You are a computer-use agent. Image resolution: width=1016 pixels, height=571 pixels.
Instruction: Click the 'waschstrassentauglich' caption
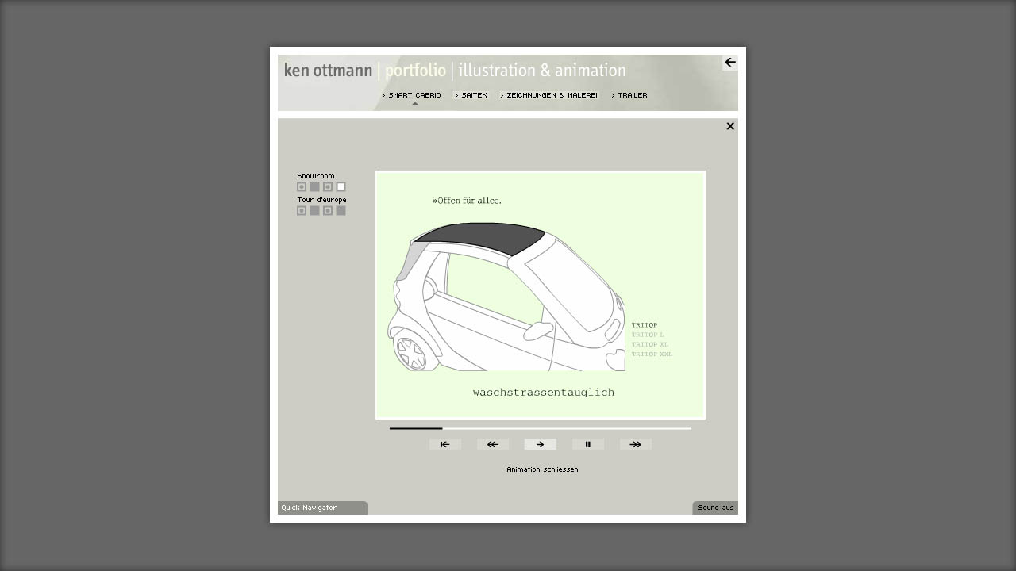544,393
